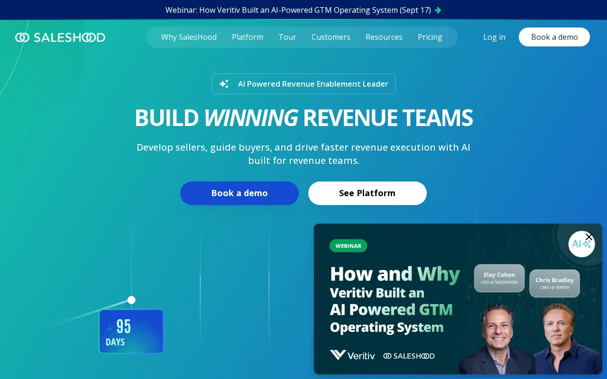Open the Platform menu
The width and height of the screenshot is (607, 379).
tap(248, 37)
